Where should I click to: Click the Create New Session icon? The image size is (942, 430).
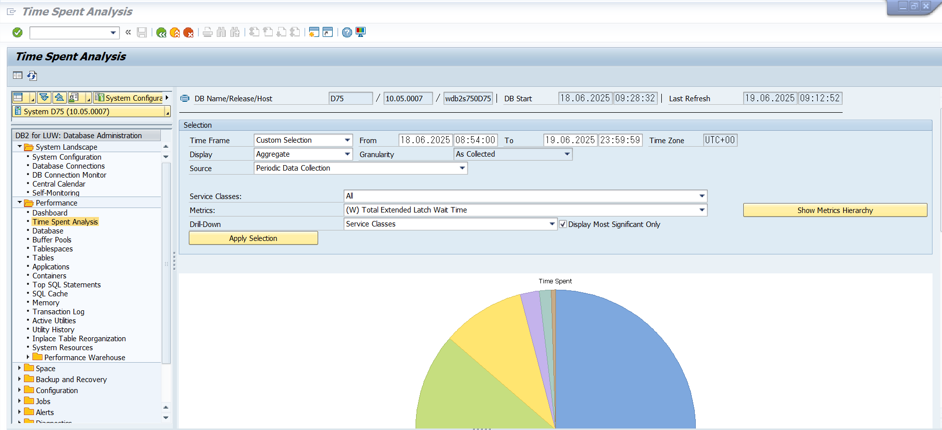coord(314,32)
